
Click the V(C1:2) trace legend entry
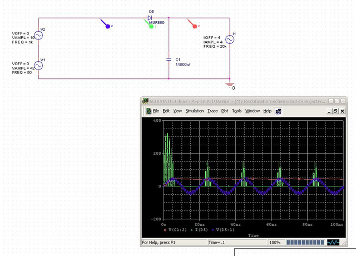pos(175,230)
